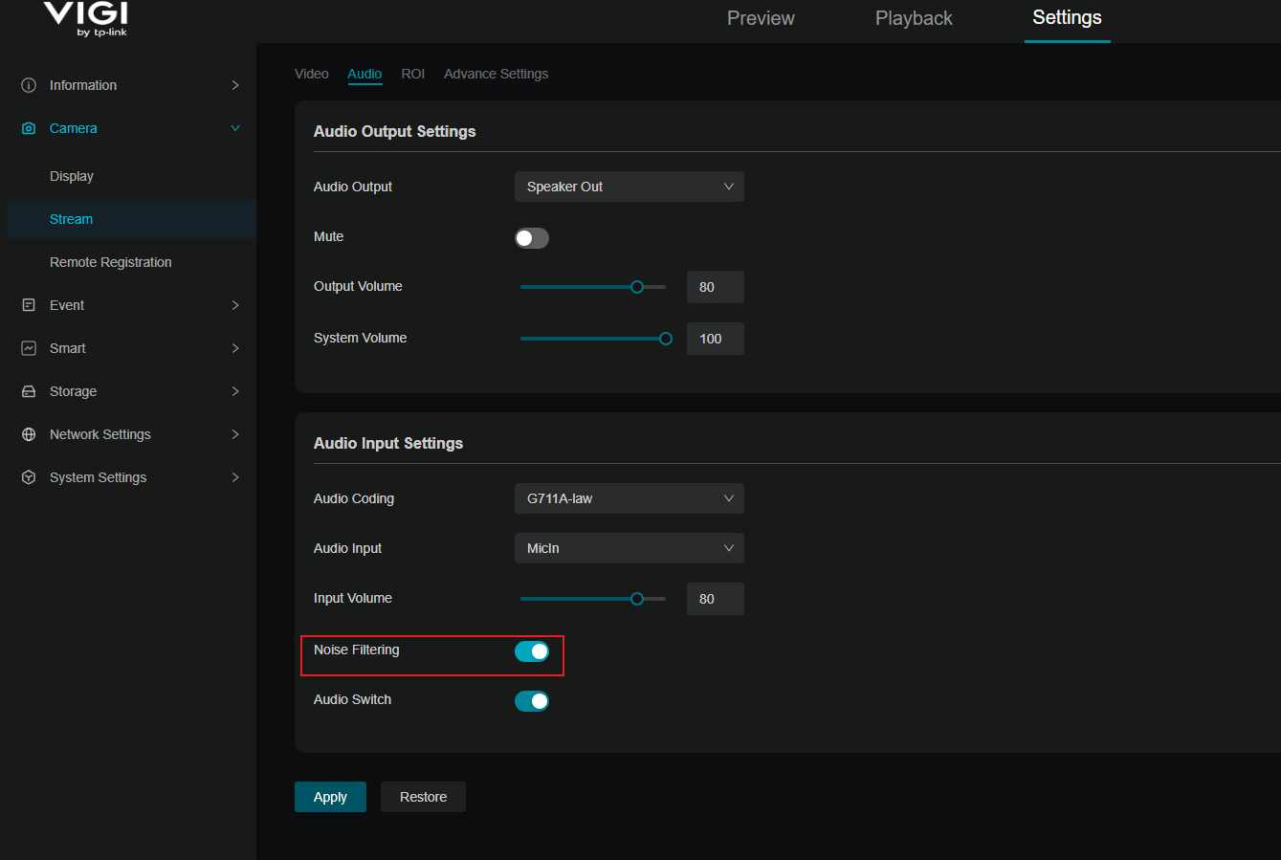Click the Audio Coding label
Screen dimensions: 1281x860
click(x=354, y=498)
